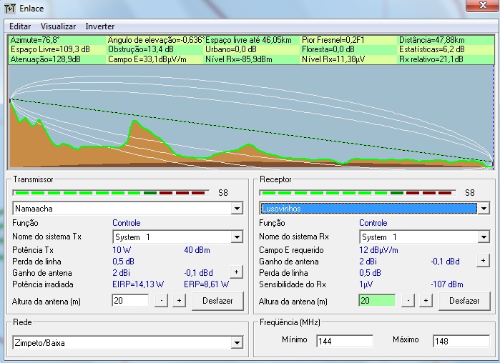The height and width of the screenshot is (363, 500).
Task: Increase receiver antenna height with plus button
Action: [x=425, y=301]
